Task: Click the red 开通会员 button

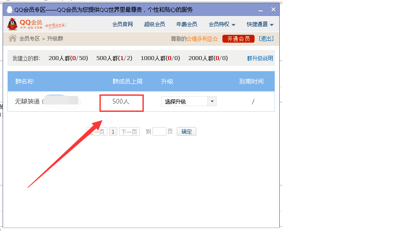Action: [x=238, y=39]
